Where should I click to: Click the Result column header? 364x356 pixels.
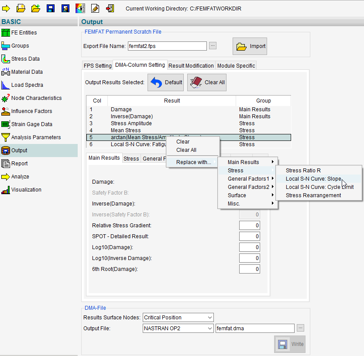pos(172,101)
